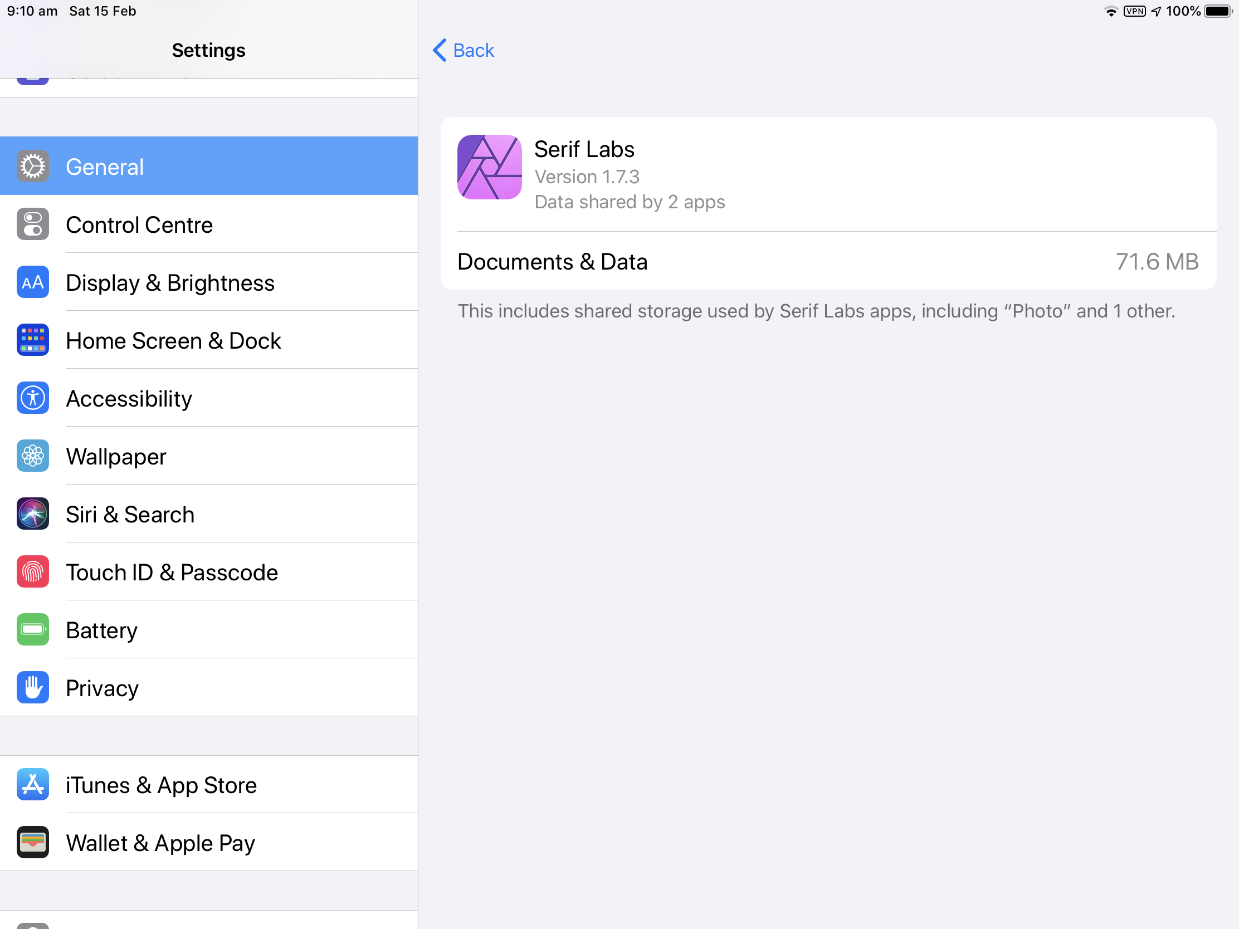Viewport: 1239px width, 929px height.
Task: Go back using the Back label
Action: (474, 50)
